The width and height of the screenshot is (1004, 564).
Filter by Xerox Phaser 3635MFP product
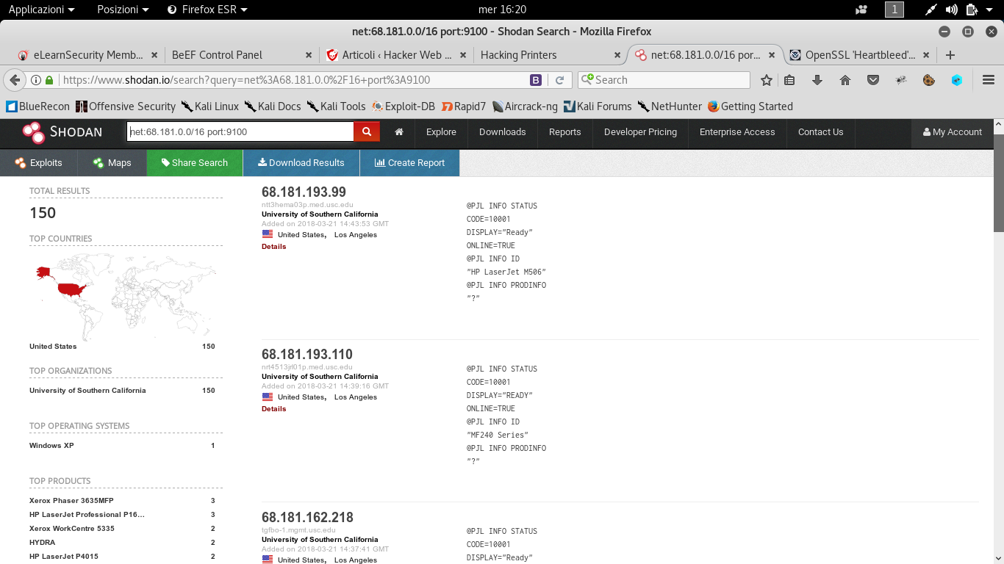[x=71, y=501]
